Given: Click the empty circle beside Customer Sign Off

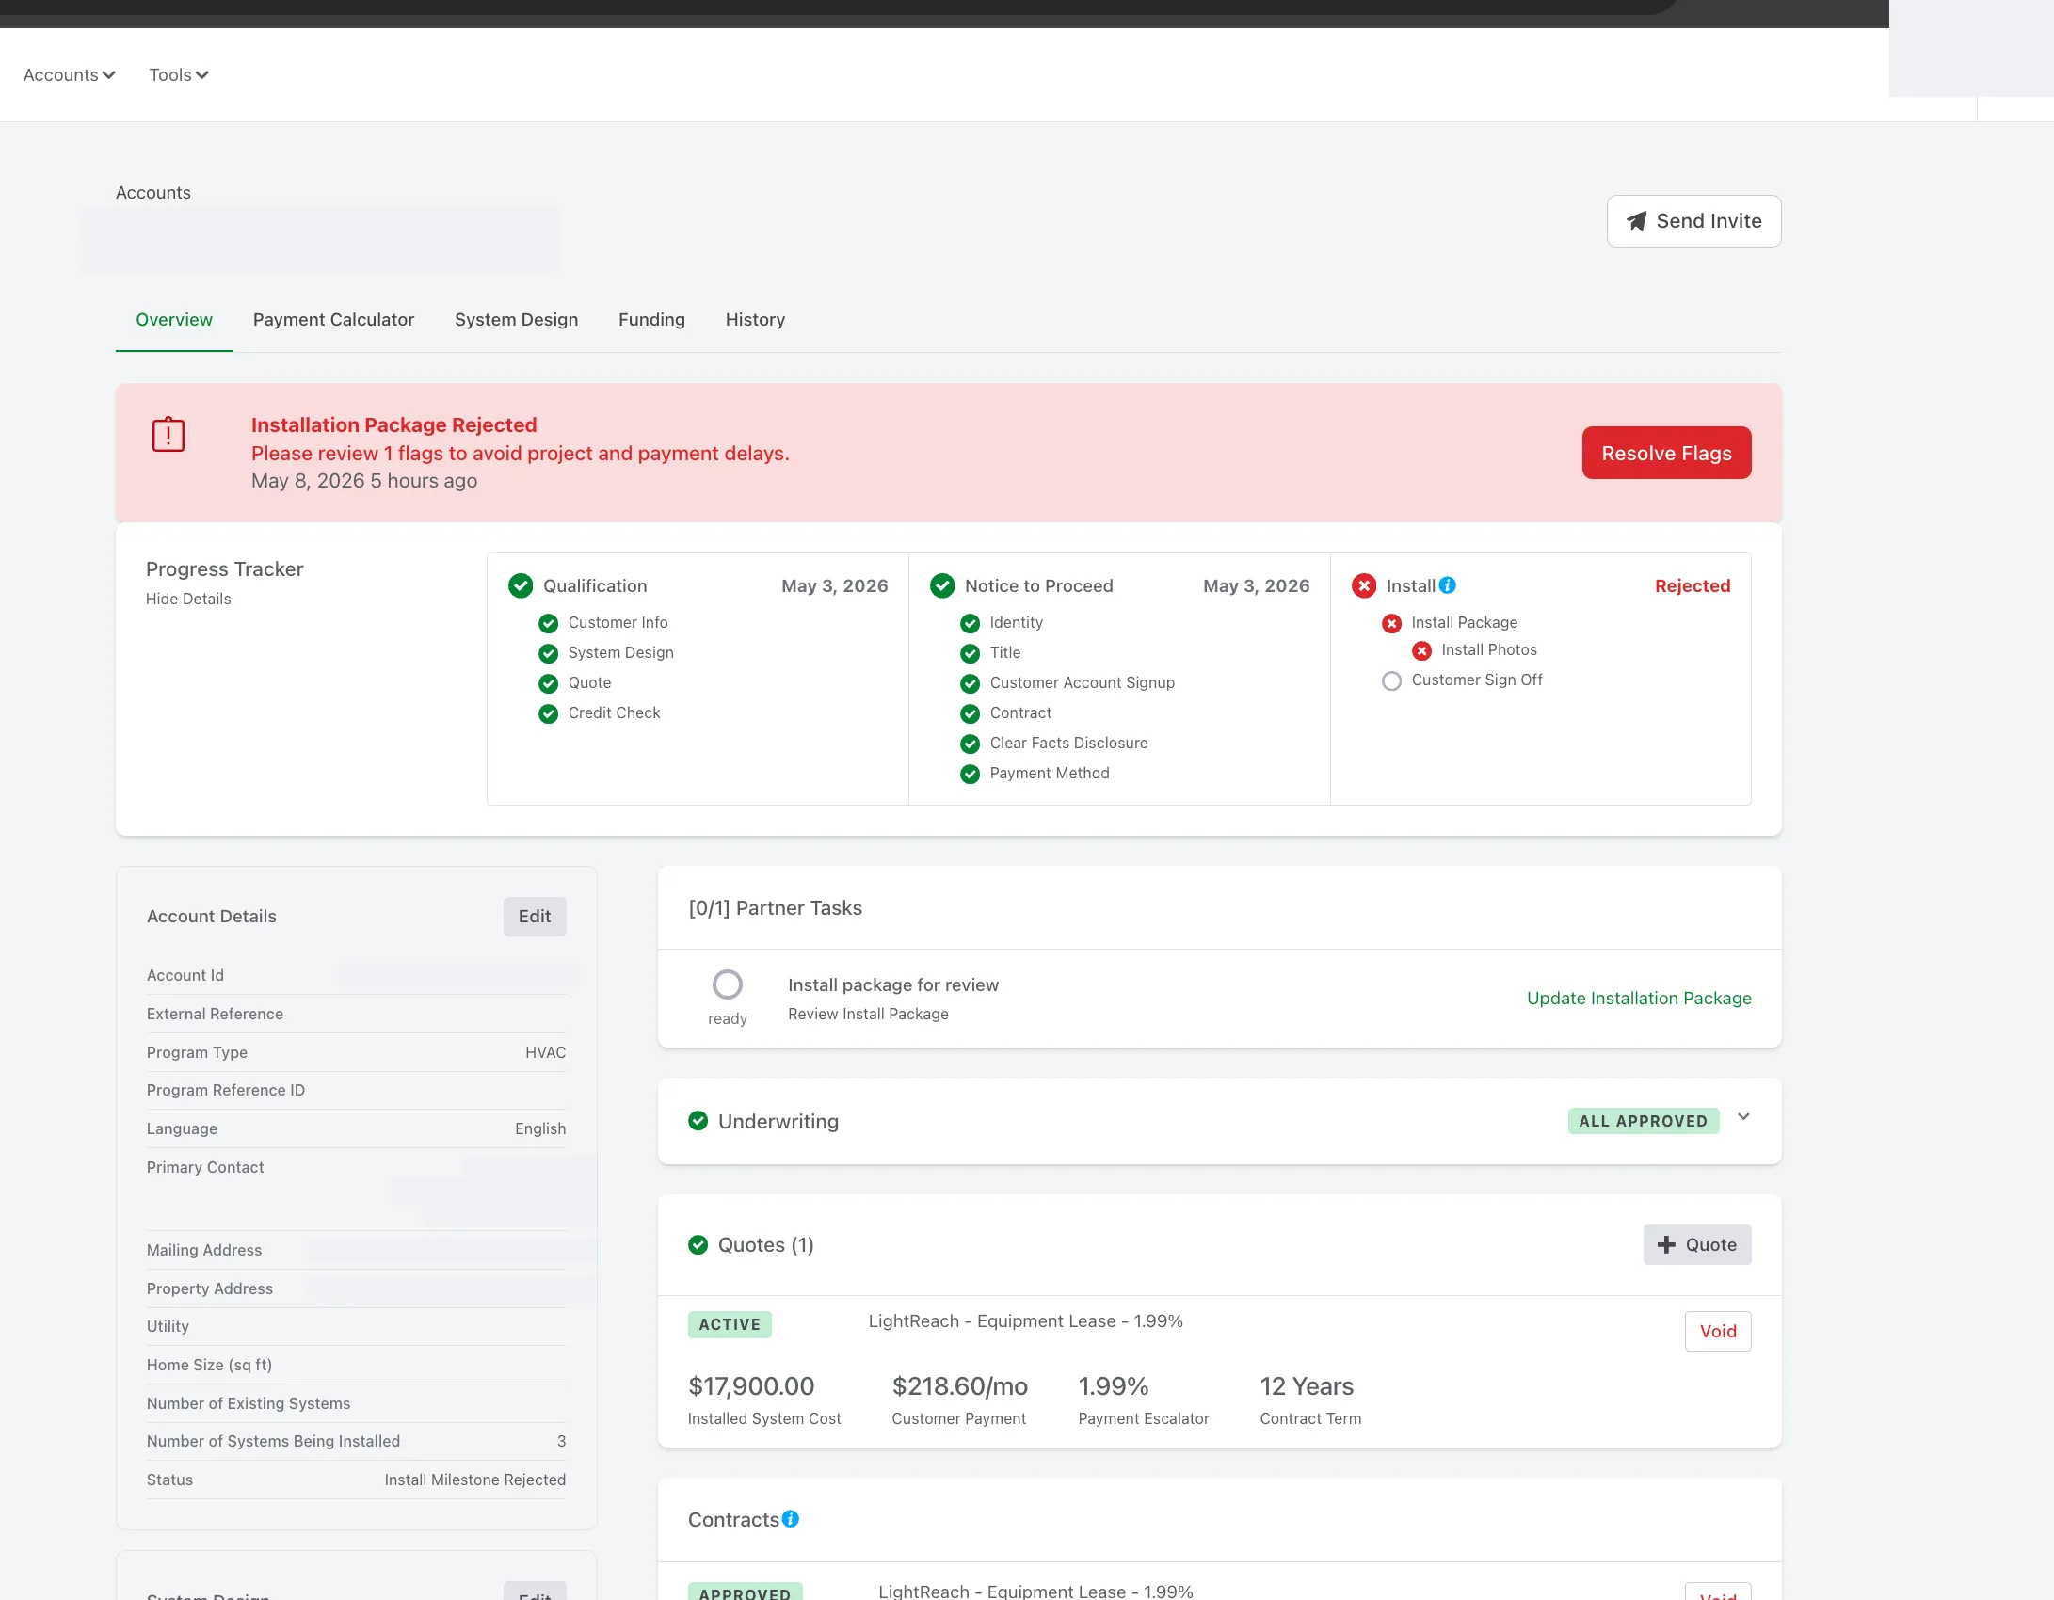Looking at the screenshot, I should tap(1391, 680).
